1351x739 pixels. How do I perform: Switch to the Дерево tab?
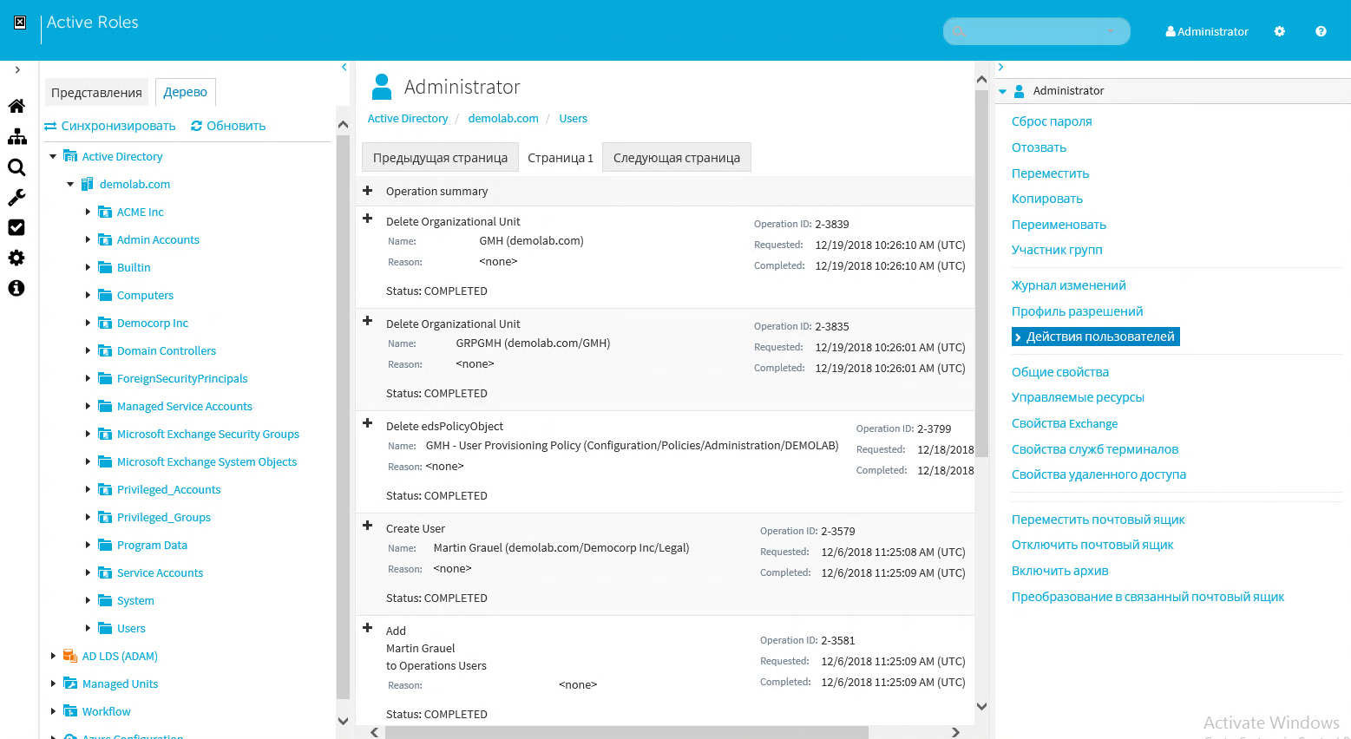click(x=186, y=92)
